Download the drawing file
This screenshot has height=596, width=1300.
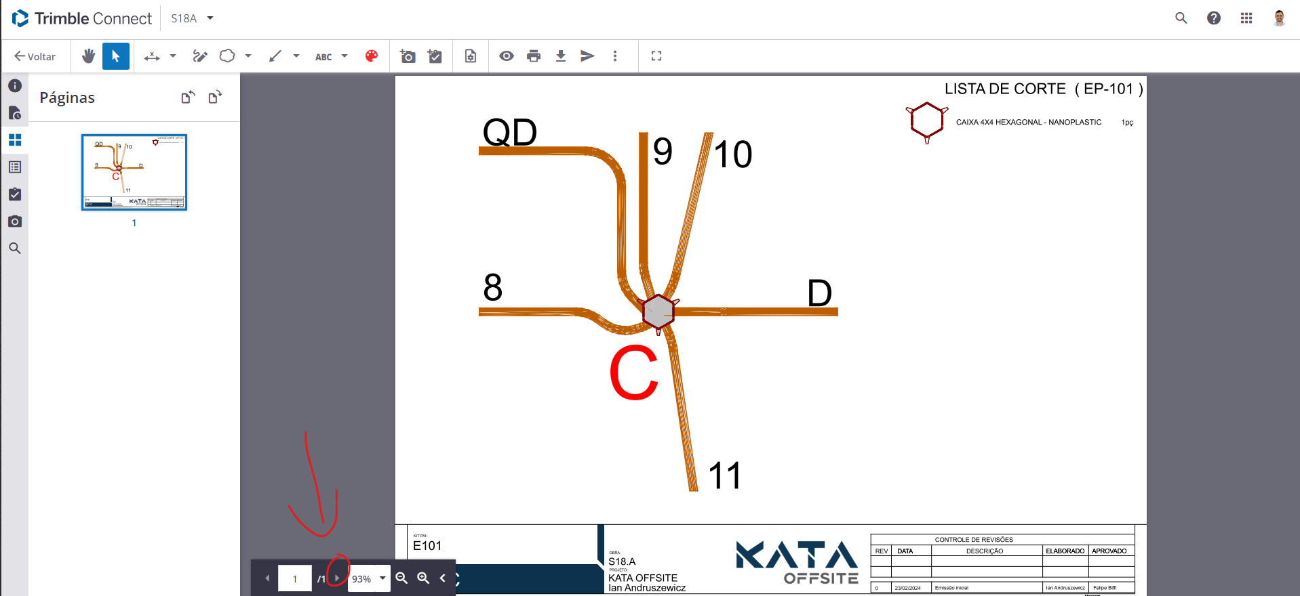click(561, 56)
